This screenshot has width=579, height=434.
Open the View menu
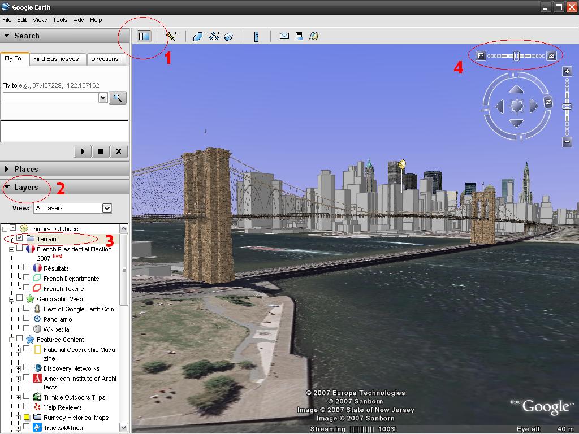pyautogui.click(x=40, y=20)
